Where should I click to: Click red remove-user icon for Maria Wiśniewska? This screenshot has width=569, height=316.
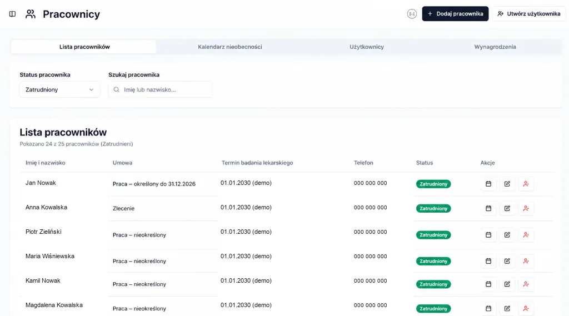[x=526, y=261]
